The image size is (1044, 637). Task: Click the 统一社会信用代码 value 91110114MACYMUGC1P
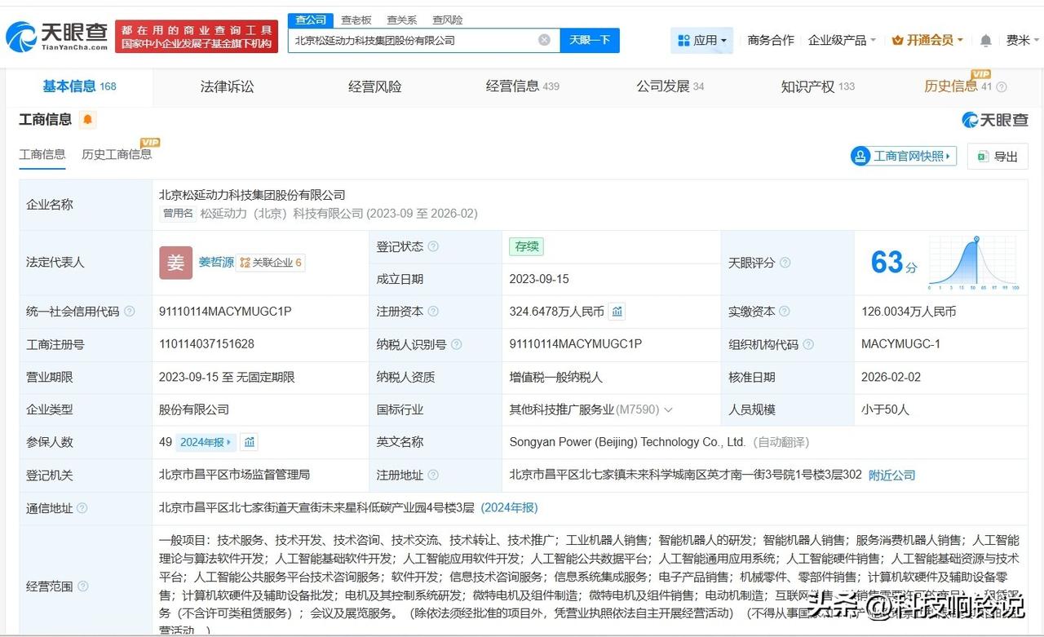point(225,312)
